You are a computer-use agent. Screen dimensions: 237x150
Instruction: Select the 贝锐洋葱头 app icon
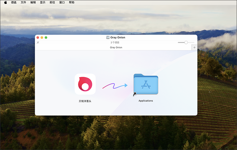[85, 84]
